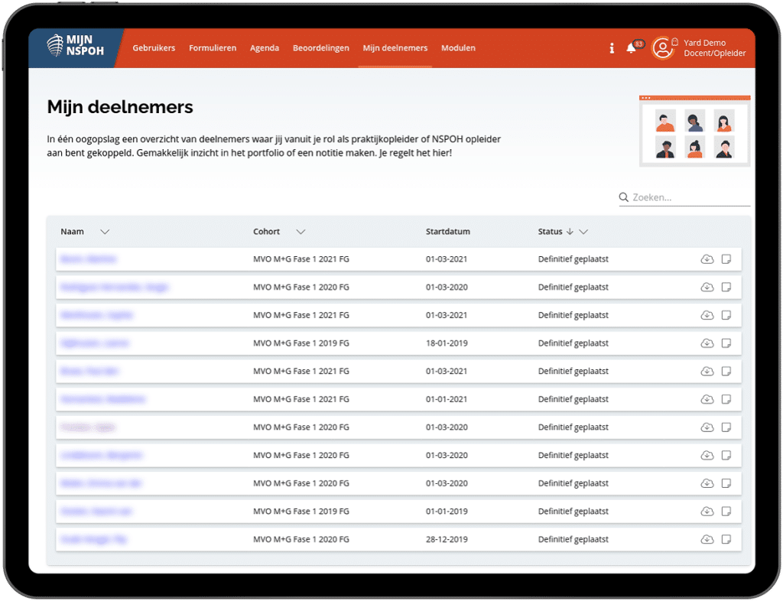The height and width of the screenshot is (601, 783).
Task: Switch to the Agenda section
Action: coord(265,48)
